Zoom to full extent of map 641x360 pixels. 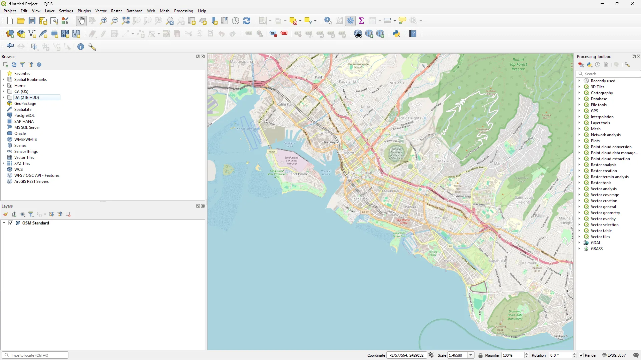point(125,21)
